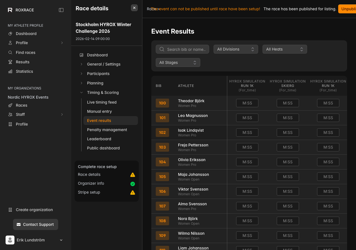Focus the Search bib or name field

[182, 49]
